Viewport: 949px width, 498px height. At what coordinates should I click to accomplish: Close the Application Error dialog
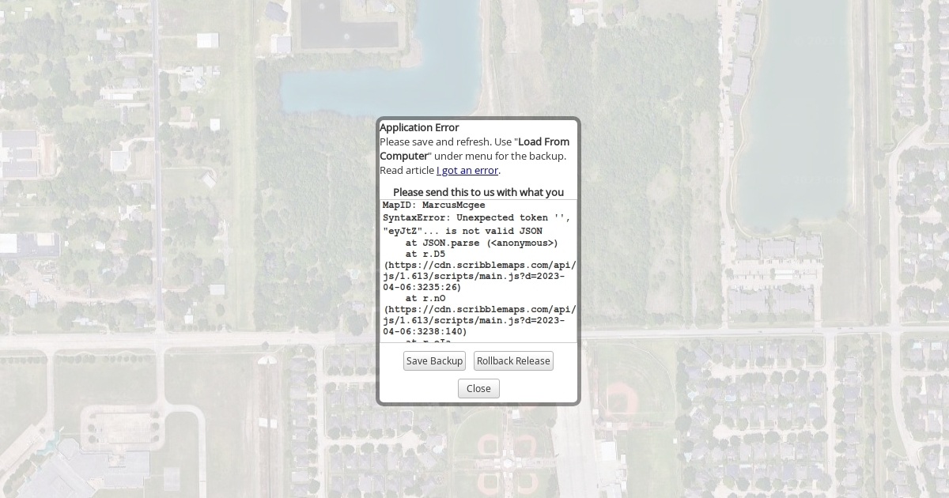(478, 388)
